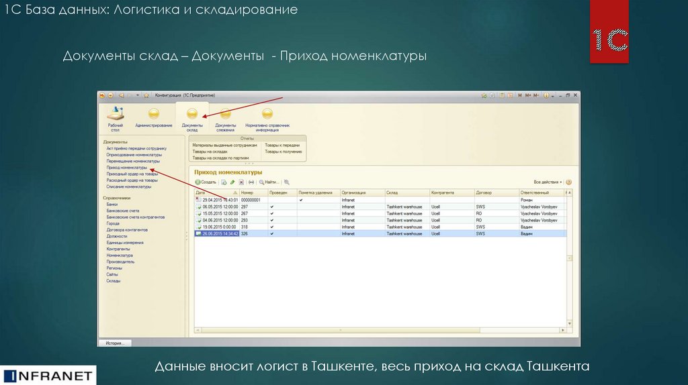The width and height of the screenshot is (688, 385).
Task: Click the Администрирование section icon
Action: (153, 114)
